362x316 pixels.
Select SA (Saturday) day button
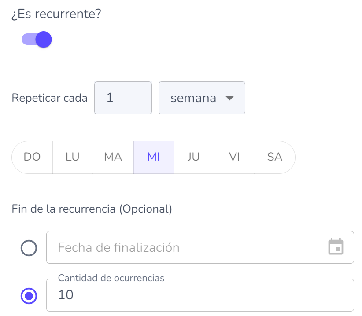pyautogui.click(x=275, y=157)
